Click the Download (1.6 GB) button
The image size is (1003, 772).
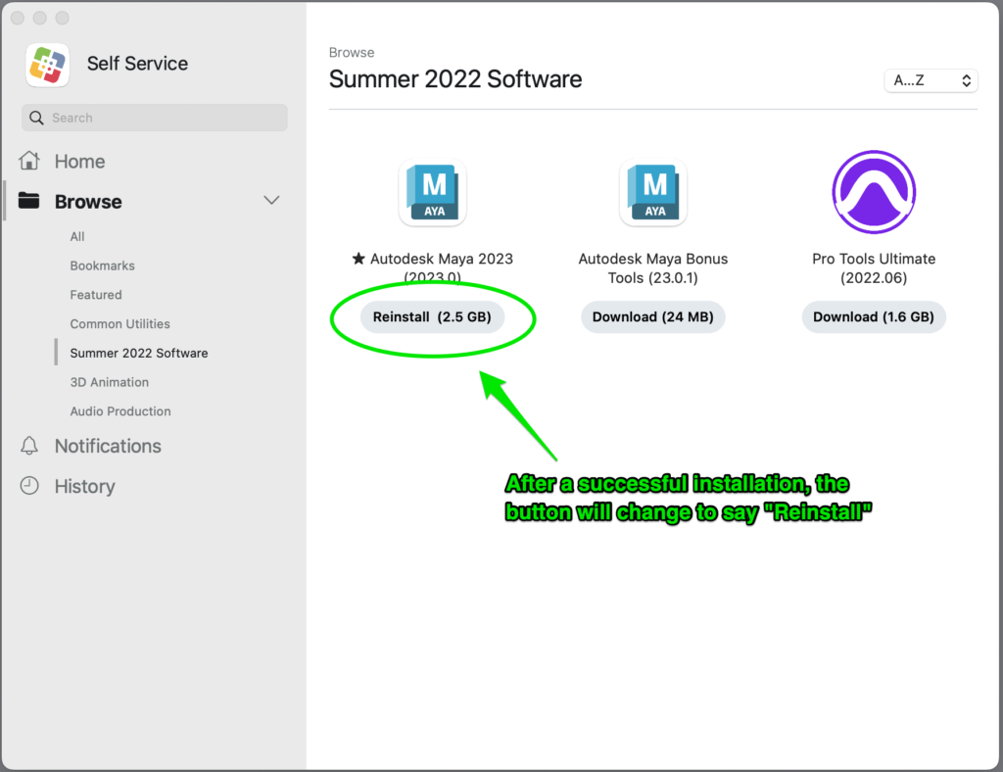click(874, 316)
